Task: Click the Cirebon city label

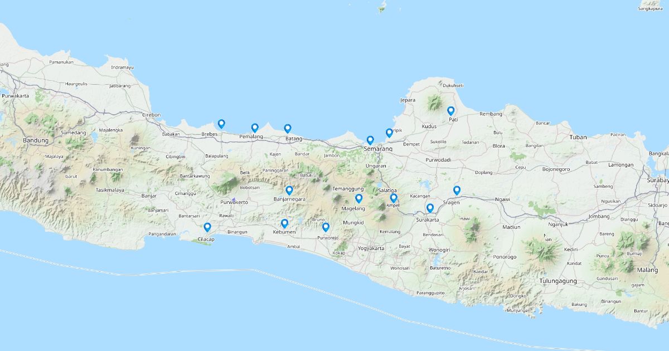Action: 151,115
